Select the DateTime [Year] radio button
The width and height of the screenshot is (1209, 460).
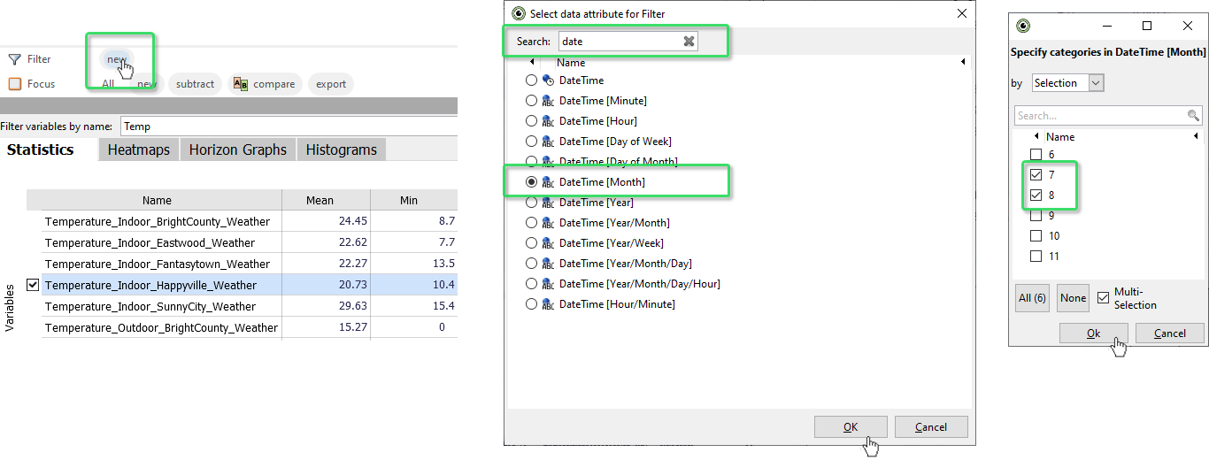[531, 203]
